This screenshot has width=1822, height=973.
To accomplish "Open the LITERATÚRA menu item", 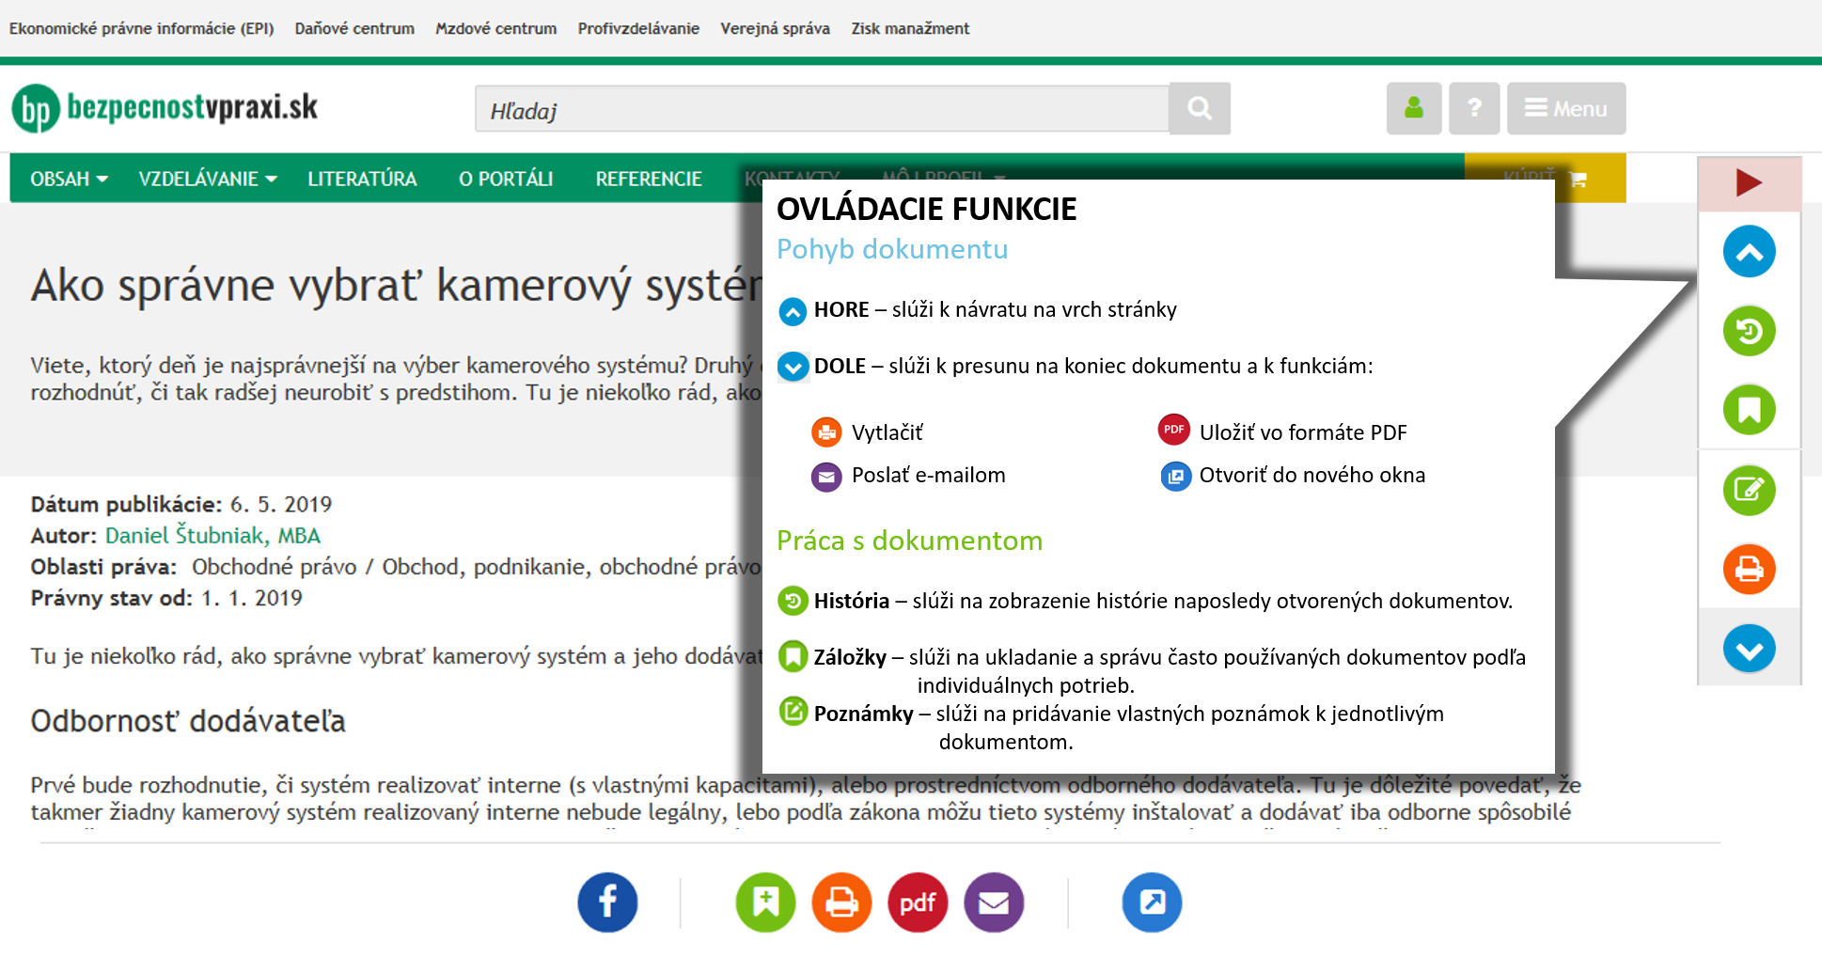I will click(362, 179).
